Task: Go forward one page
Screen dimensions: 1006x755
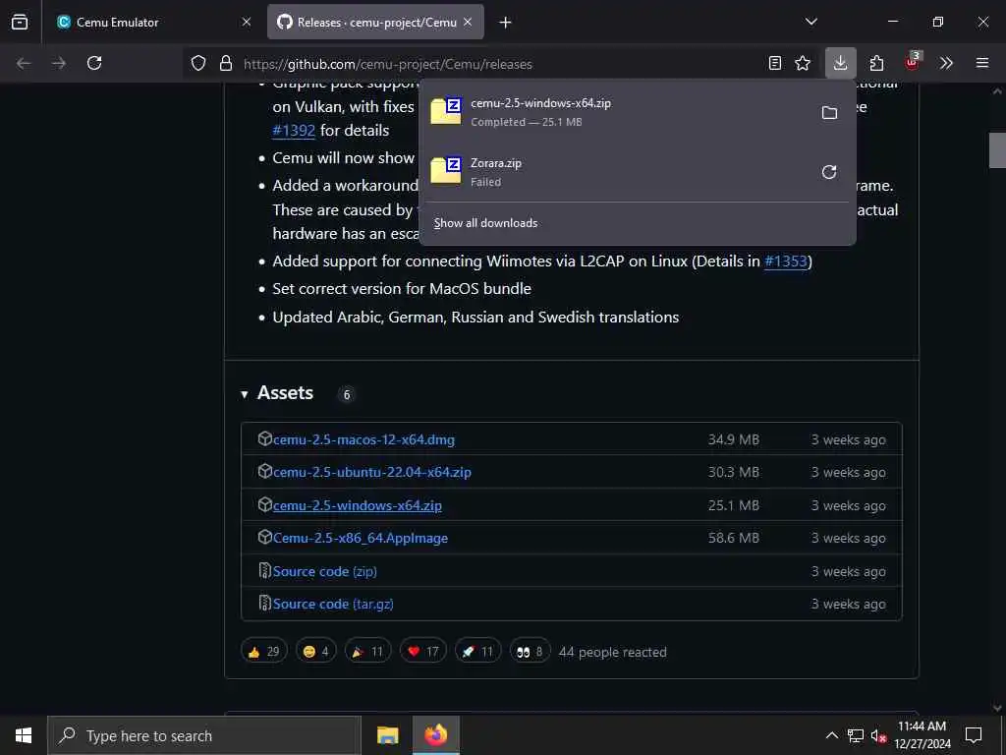Action: pyautogui.click(x=59, y=63)
